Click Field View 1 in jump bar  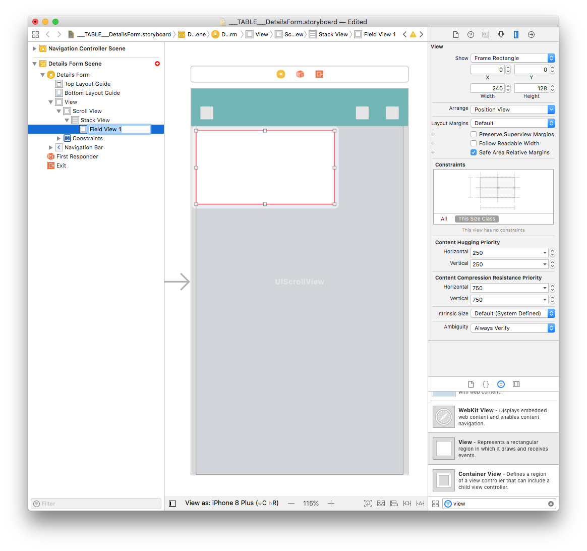pyautogui.click(x=376, y=34)
